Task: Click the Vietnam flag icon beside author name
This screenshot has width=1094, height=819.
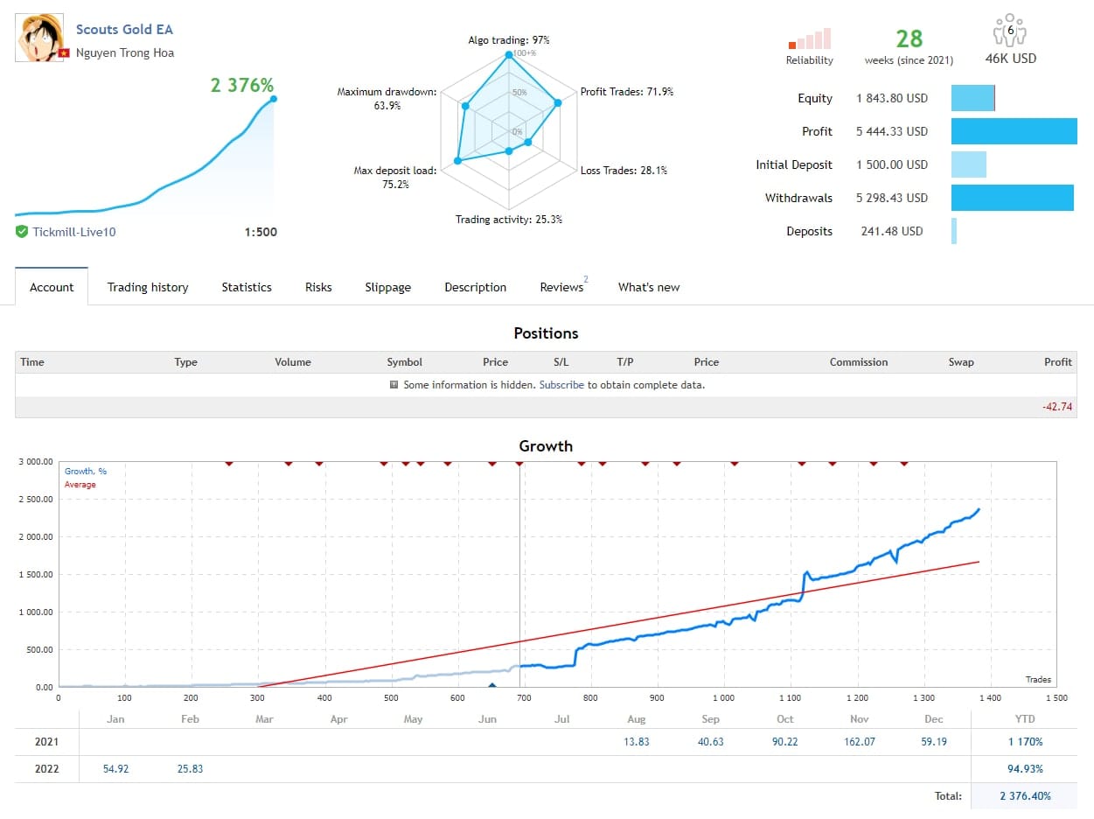Action: pyautogui.click(x=64, y=53)
